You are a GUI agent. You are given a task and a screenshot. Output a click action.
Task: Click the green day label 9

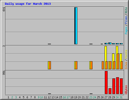pyautogui.click(x=39, y=97)
